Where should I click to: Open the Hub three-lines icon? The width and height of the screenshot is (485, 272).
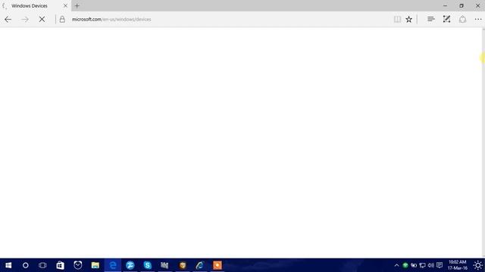[x=431, y=19]
